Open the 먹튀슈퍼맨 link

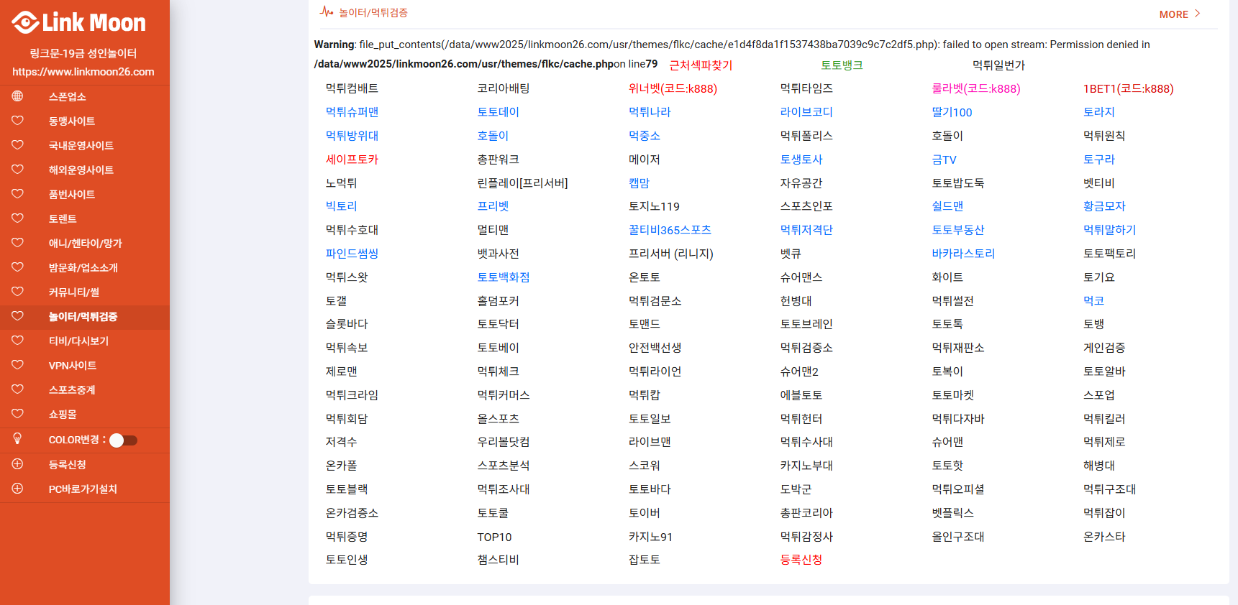click(x=352, y=112)
